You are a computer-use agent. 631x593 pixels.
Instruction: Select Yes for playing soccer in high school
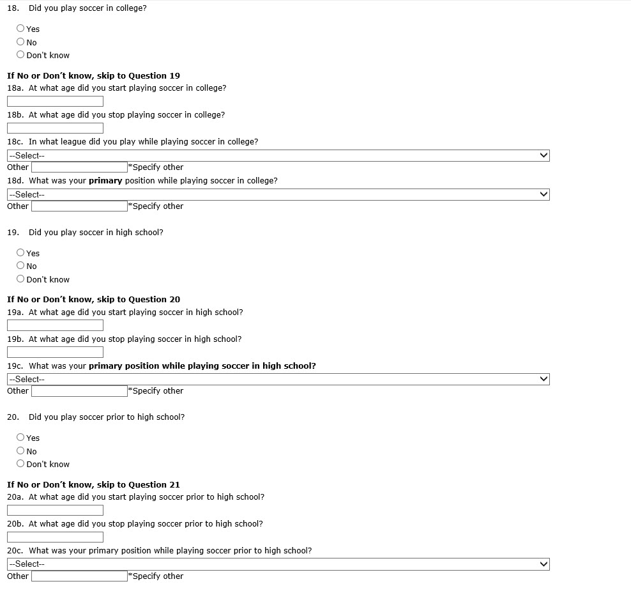[20, 252]
